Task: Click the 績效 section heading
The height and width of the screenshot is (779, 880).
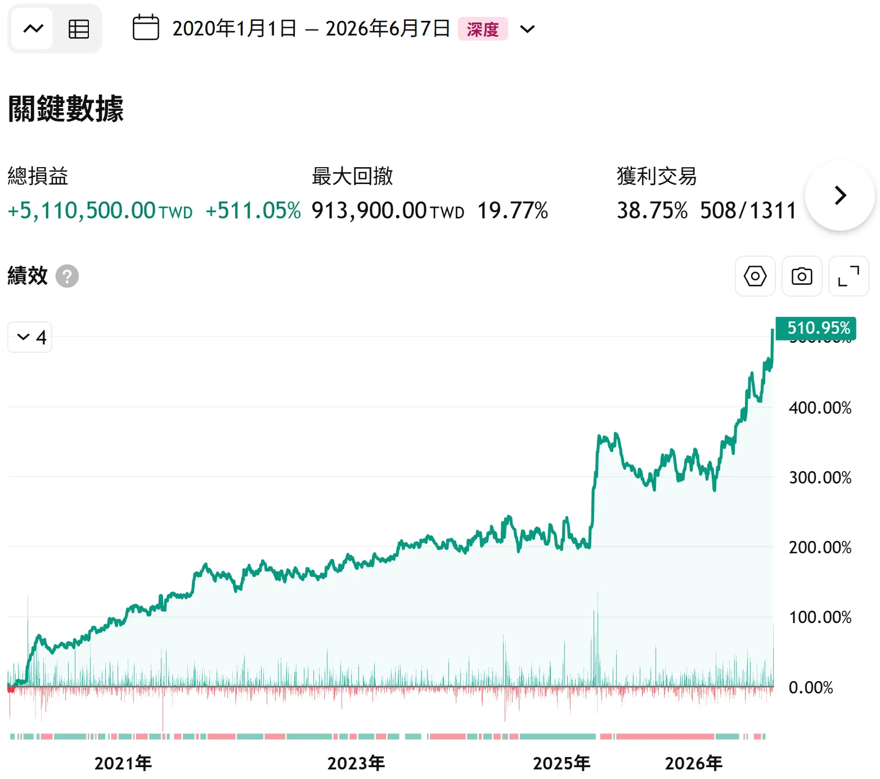Action: coord(28,276)
